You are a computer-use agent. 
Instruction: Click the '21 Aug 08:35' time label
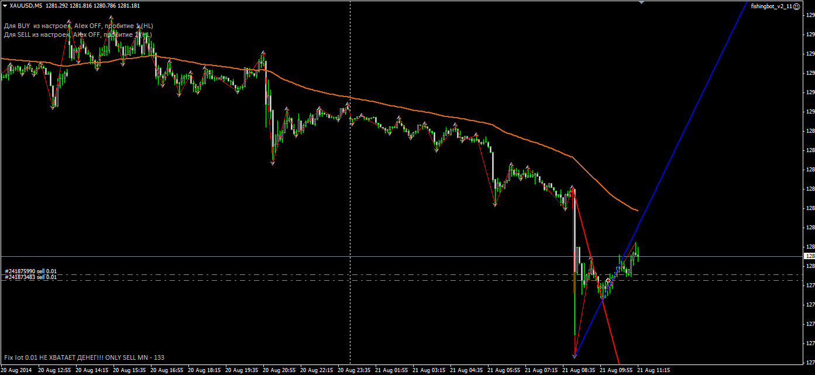click(579, 370)
